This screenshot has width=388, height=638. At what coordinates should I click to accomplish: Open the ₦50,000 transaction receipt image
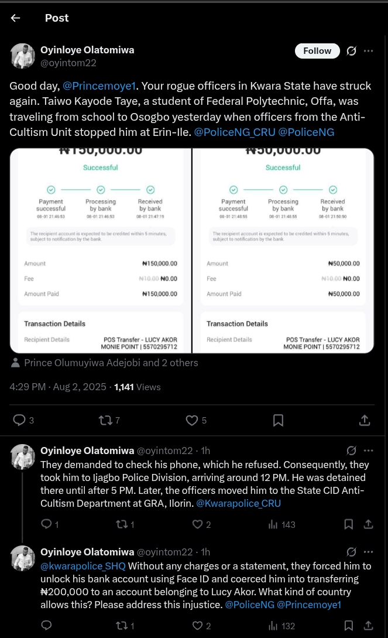point(283,251)
